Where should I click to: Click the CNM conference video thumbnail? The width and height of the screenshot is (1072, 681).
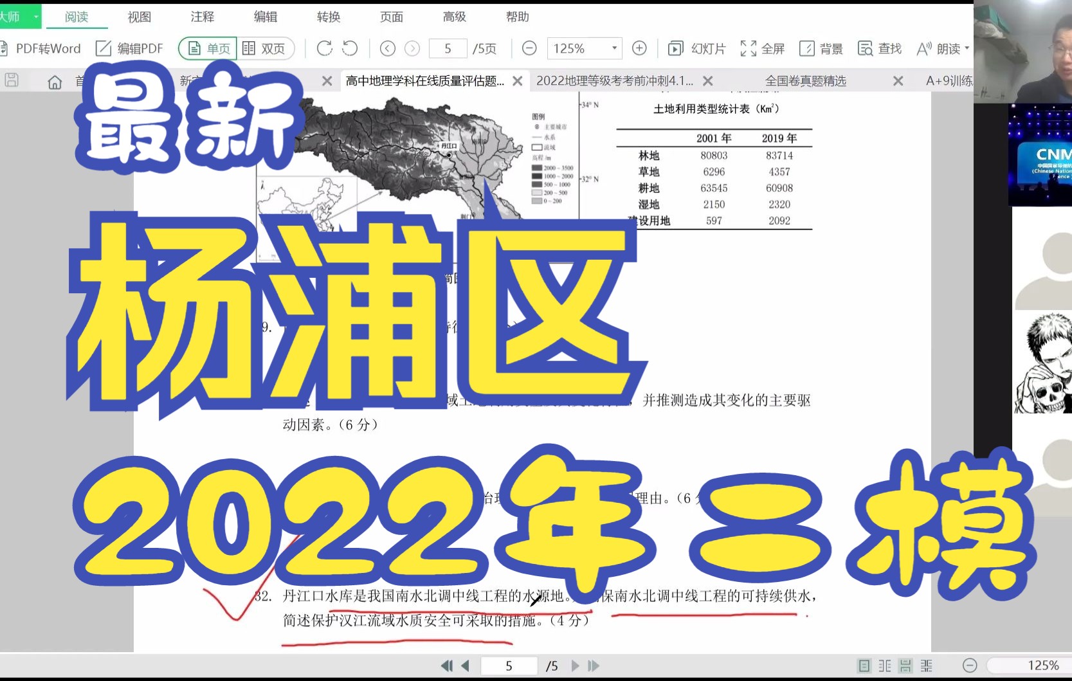pyautogui.click(x=1040, y=155)
